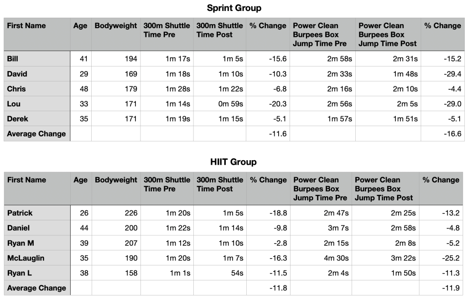Screen dimensions: 467x300
Task: Select Patrick's -18.8 percent change cell
Action: tap(278, 213)
